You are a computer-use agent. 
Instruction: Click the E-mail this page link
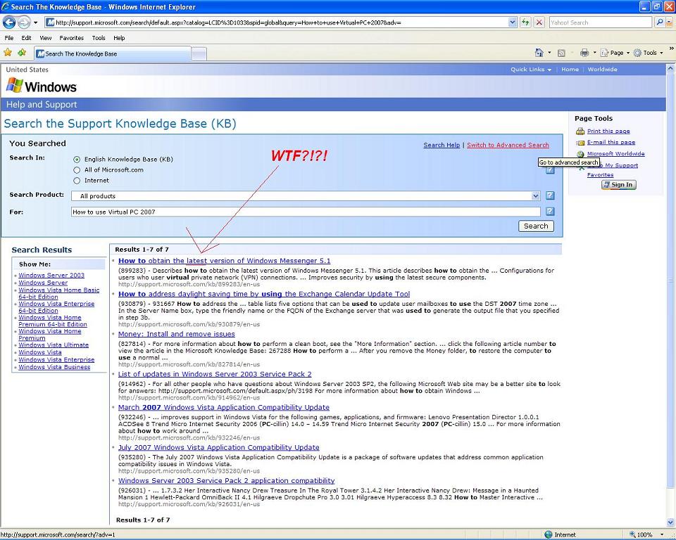point(611,143)
